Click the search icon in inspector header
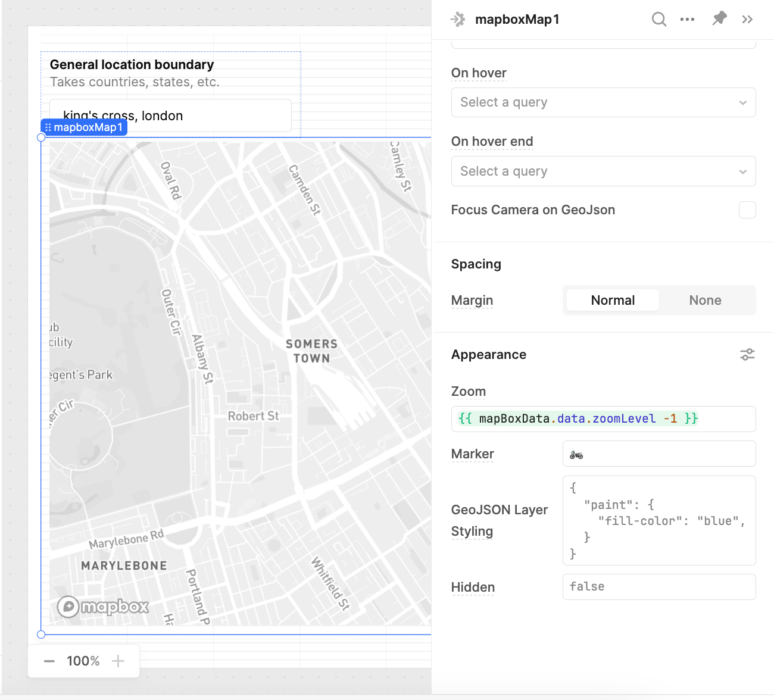 658,19
